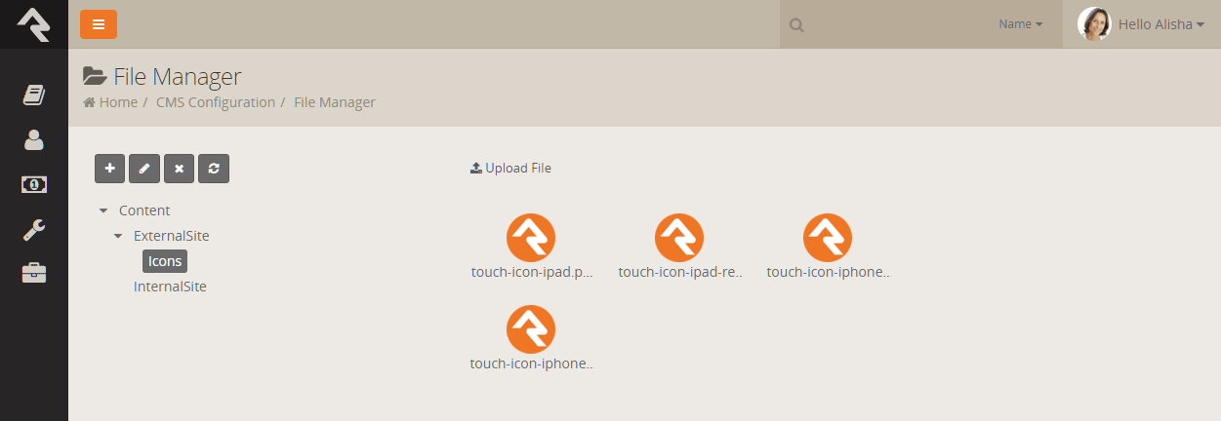
Task: Click the delete folder X button
Action: (x=179, y=169)
